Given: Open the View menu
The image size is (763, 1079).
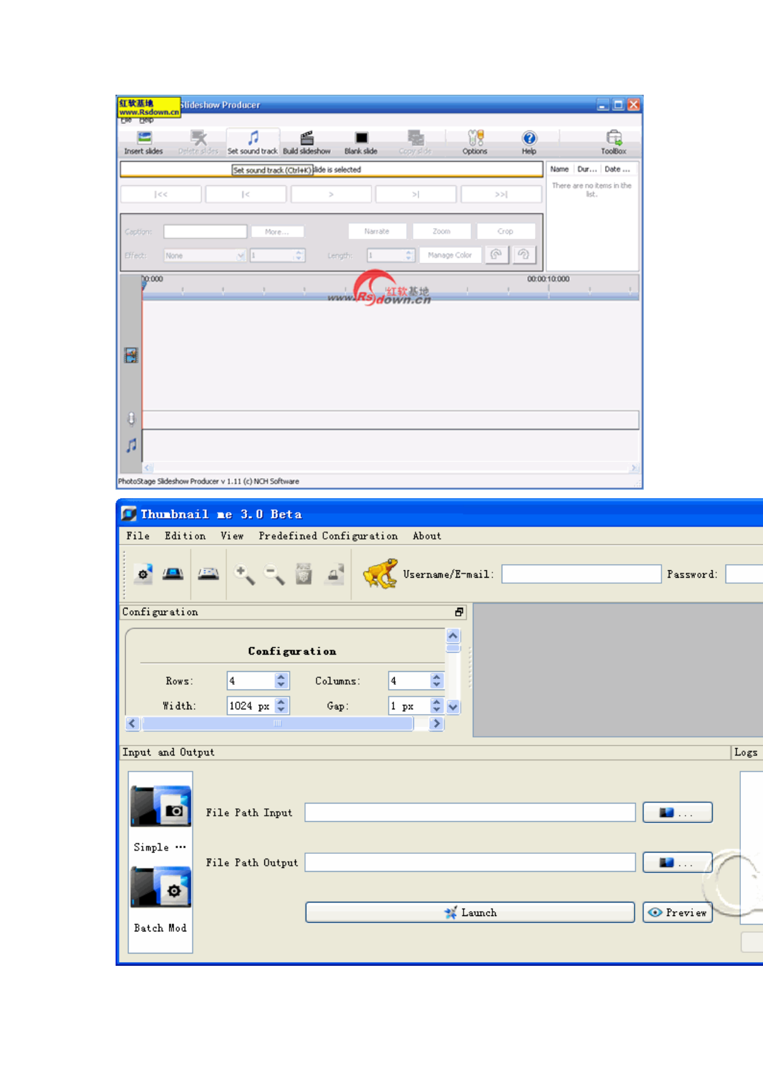Looking at the screenshot, I should [x=232, y=536].
